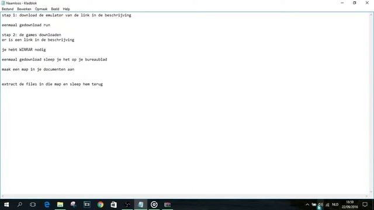Image resolution: width=374 pixels, height=210 pixels.
Task: Minimize the Kladblok window
Action: (x=342, y=3)
